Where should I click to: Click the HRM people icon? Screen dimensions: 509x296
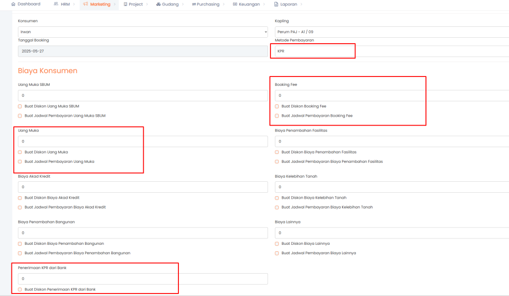(56, 4)
